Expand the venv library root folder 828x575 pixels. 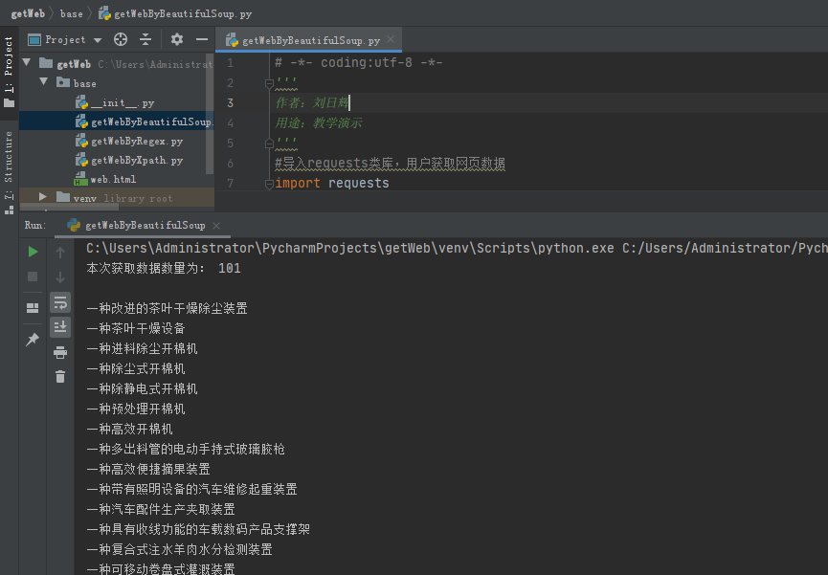(43, 197)
